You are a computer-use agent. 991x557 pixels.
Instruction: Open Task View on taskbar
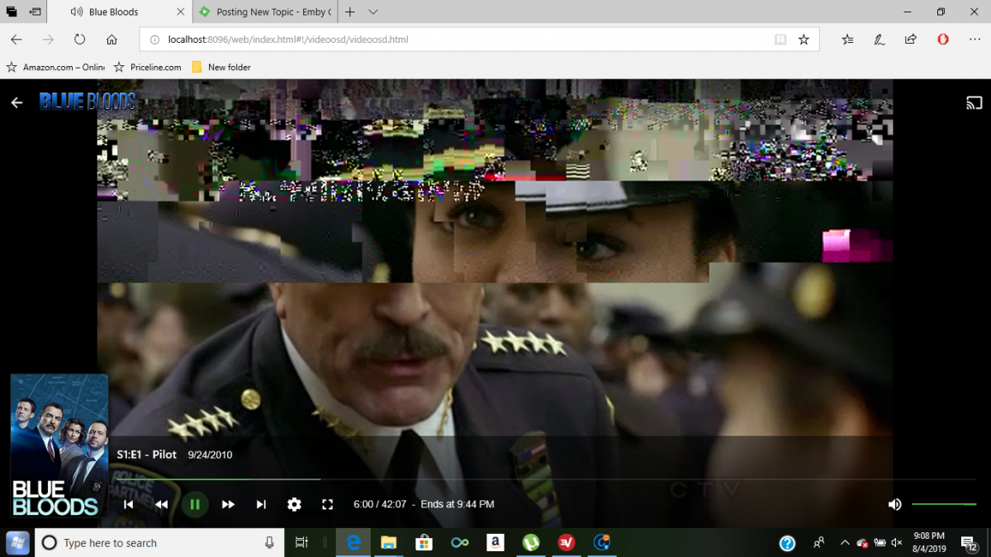pyautogui.click(x=301, y=542)
